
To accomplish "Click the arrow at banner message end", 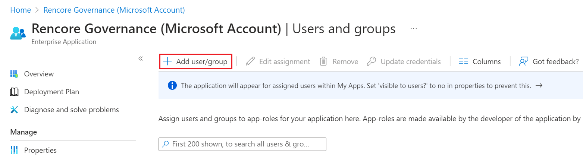I will [539, 86].
